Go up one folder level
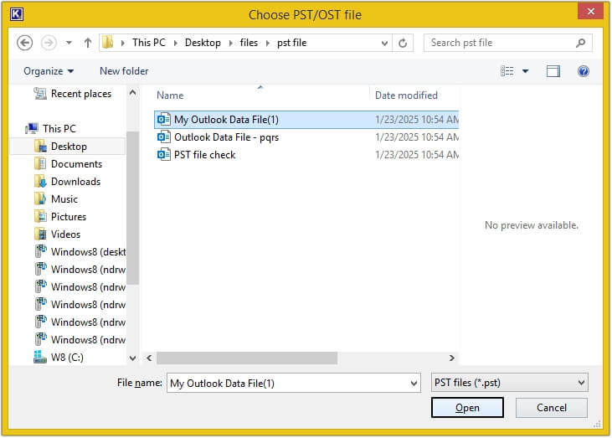 point(88,43)
